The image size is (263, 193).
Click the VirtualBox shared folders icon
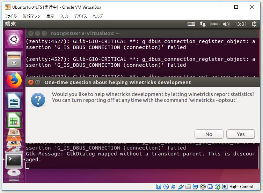pos(188,187)
